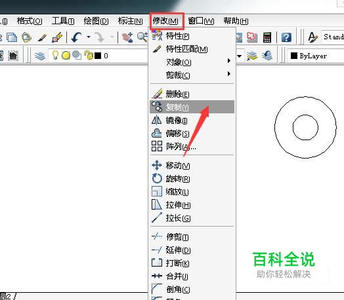
Task: Click layer 0 black color swatch
Action: [x=98, y=56]
